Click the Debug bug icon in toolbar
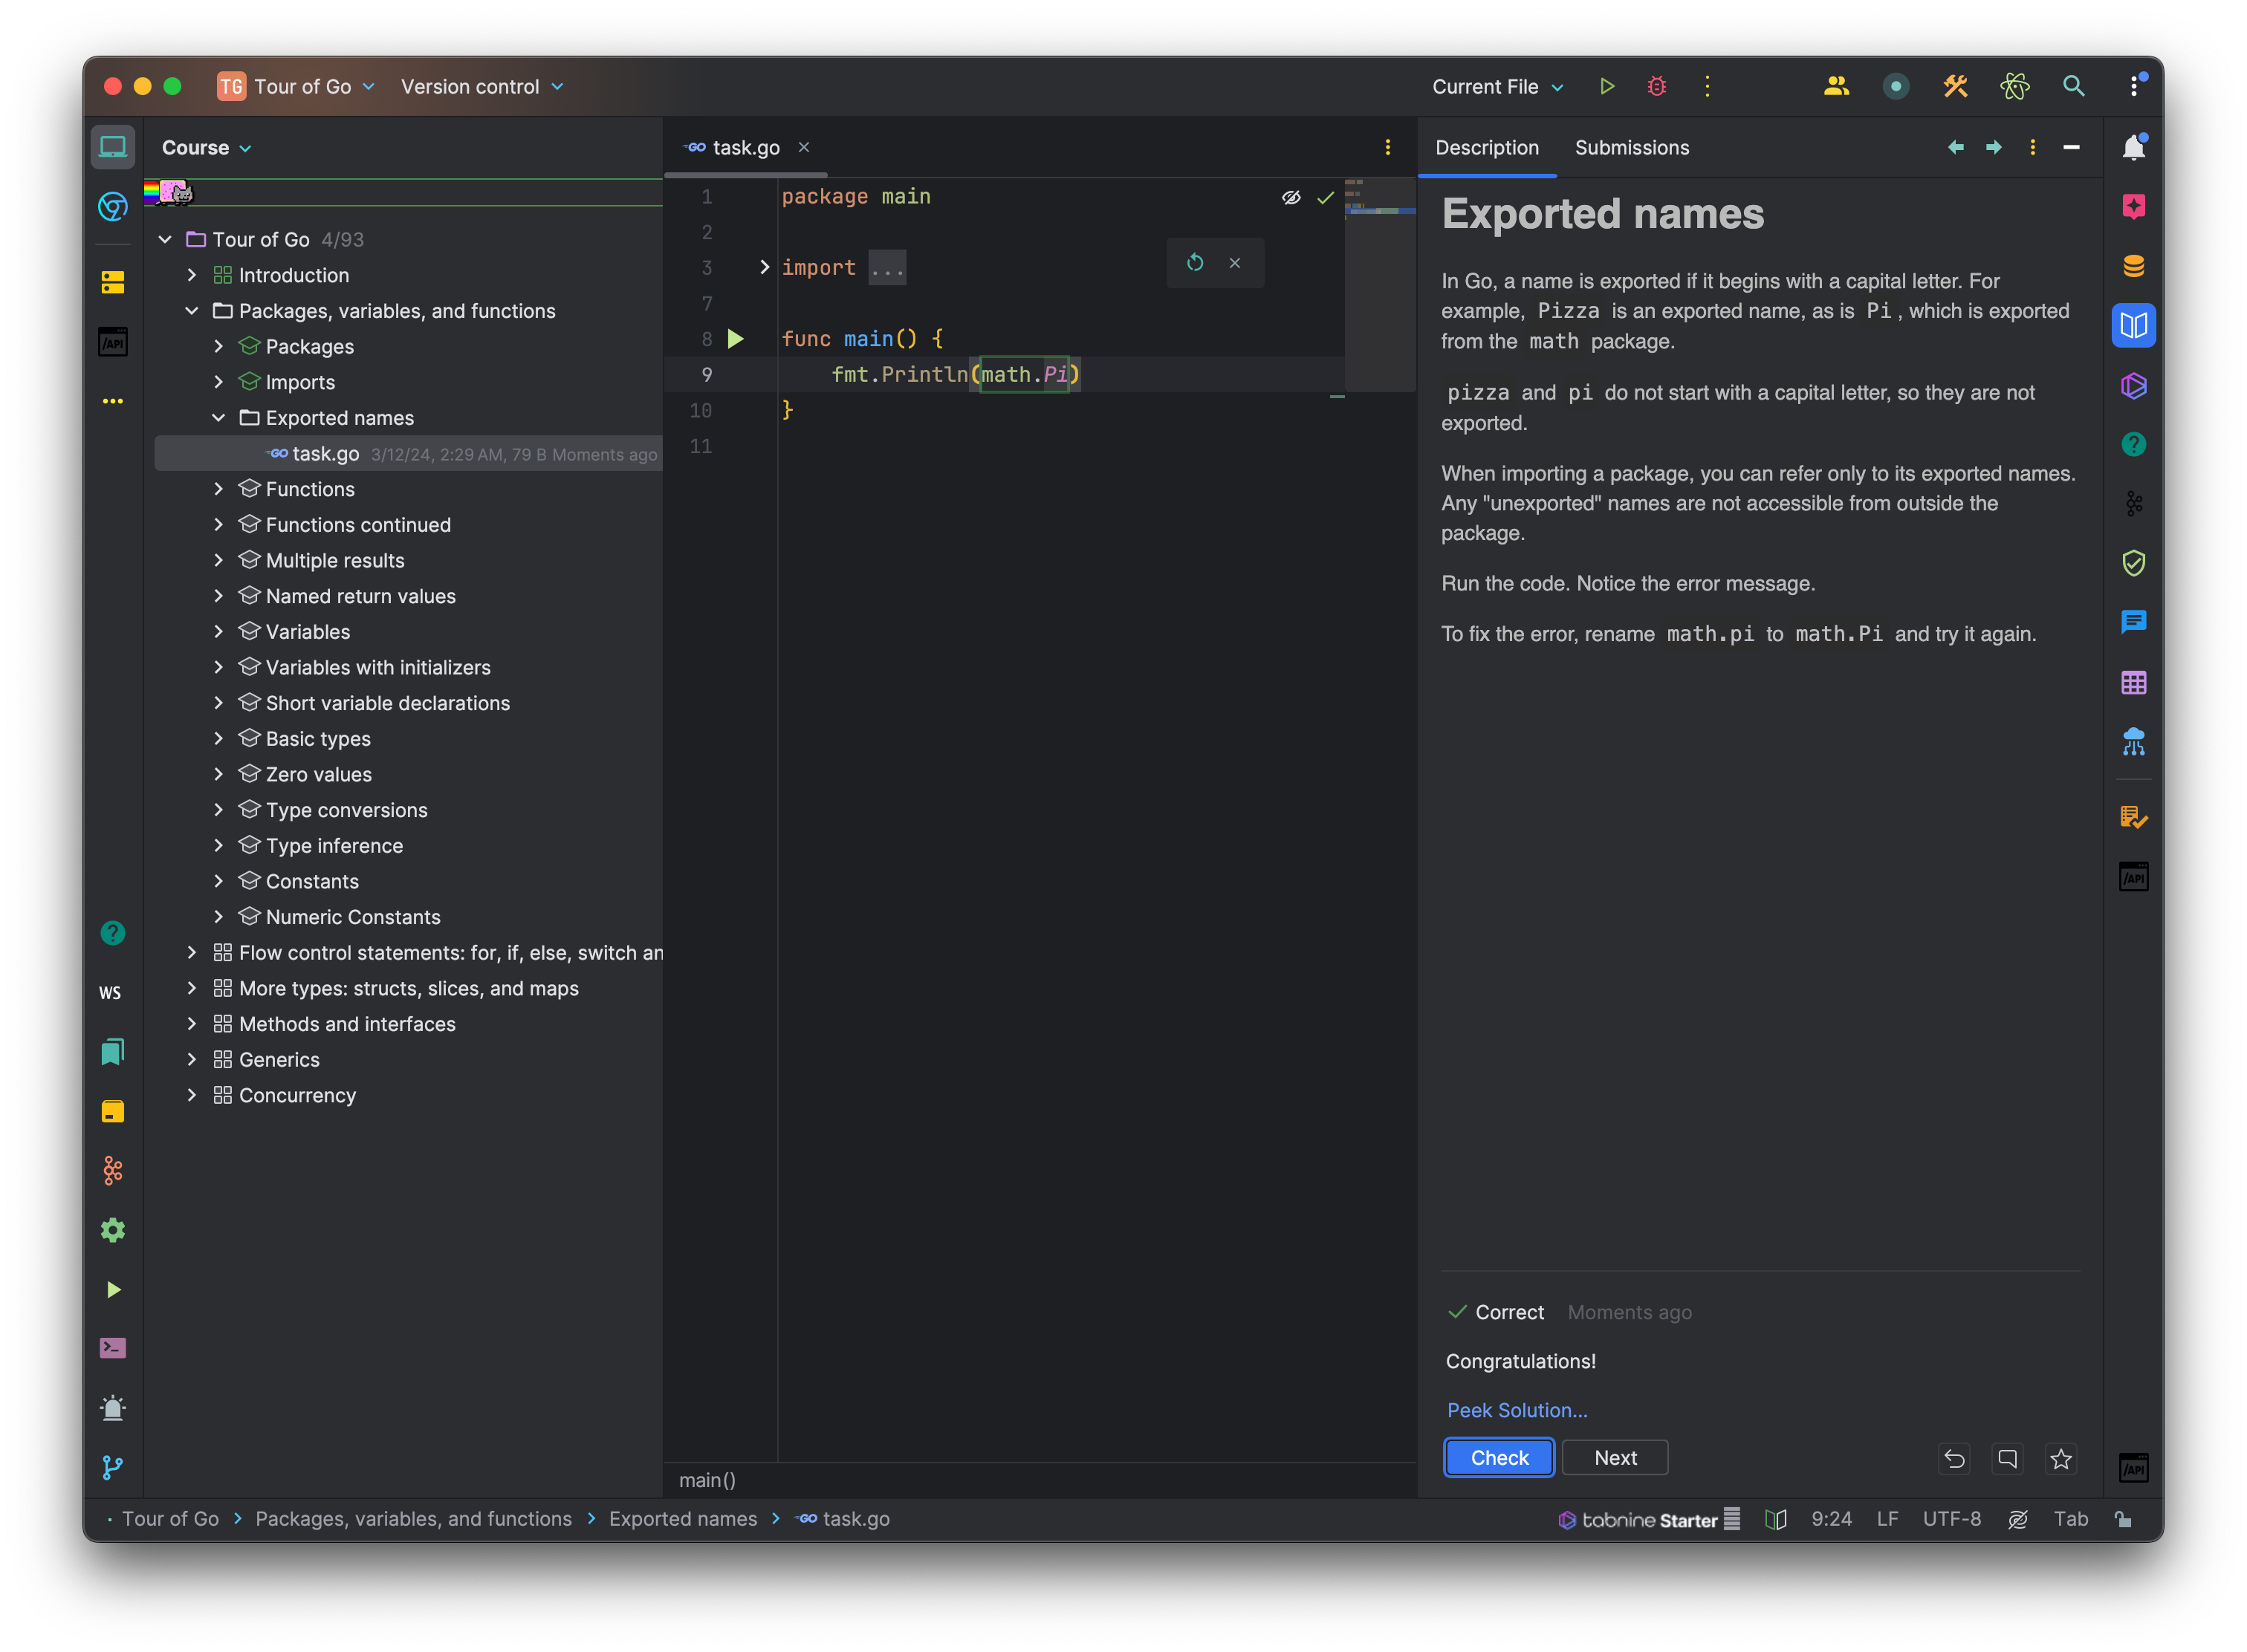Screen dimensions: 2247x1652 (x=1657, y=87)
